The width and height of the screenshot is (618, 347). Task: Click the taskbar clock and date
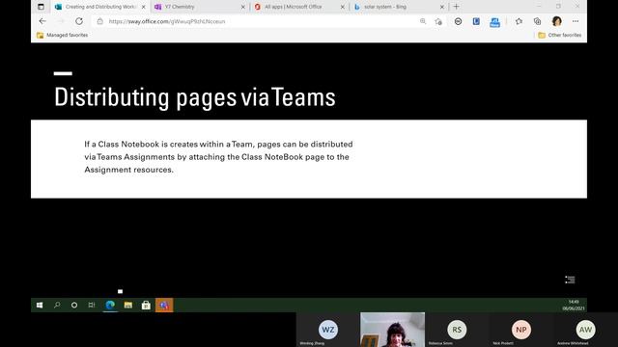tap(574, 305)
